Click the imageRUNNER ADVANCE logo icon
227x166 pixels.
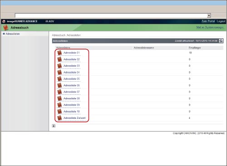[x=4, y=21]
